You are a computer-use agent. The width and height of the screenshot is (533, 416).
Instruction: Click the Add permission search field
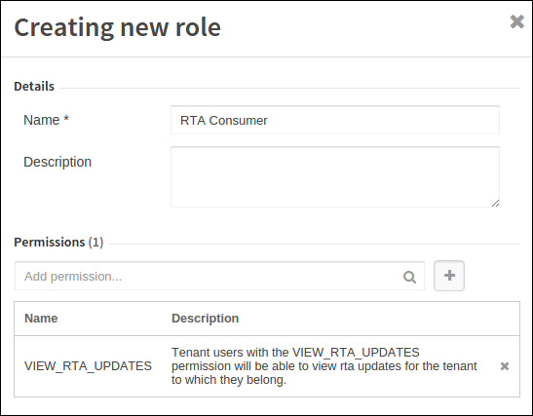(x=219, y=276)
